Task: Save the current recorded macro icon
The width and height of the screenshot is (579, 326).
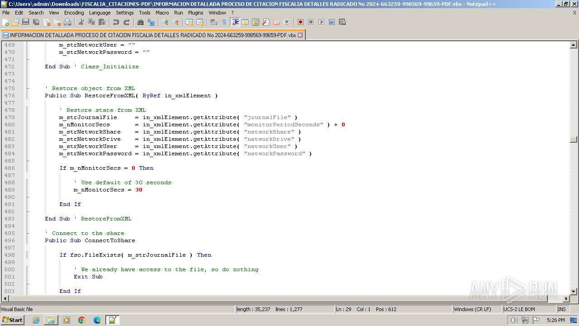Action: coord(342,22)
